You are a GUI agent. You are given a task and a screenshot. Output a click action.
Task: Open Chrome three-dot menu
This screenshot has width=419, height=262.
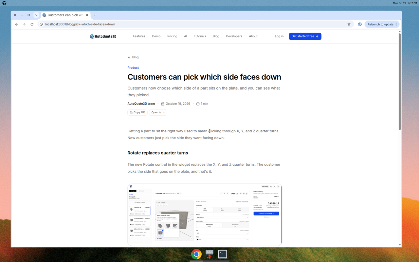396,24
